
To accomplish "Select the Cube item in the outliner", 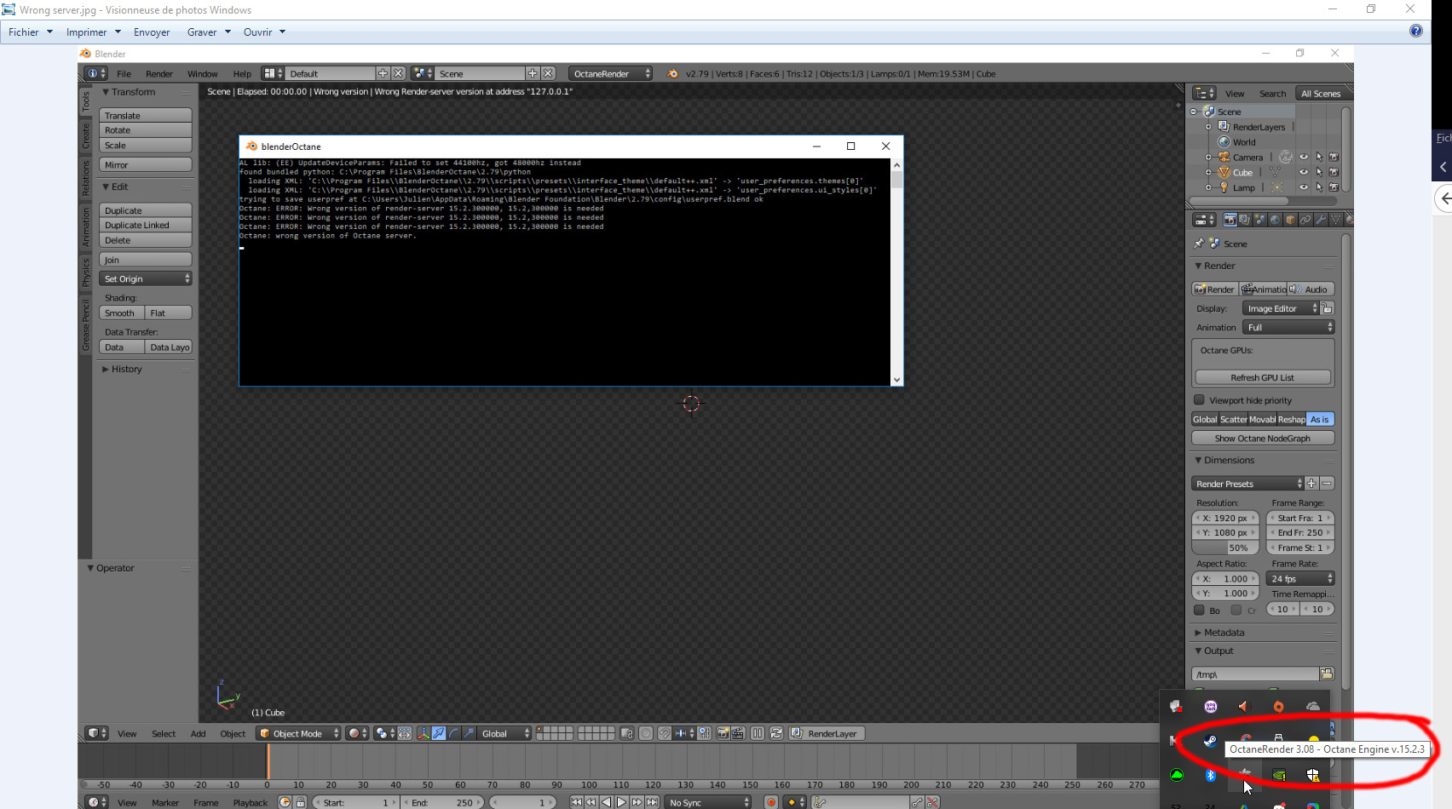I will tap(1243, 173).
